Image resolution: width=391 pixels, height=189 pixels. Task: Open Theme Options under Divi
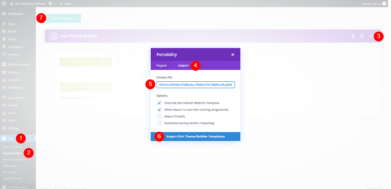coord(13,147)
